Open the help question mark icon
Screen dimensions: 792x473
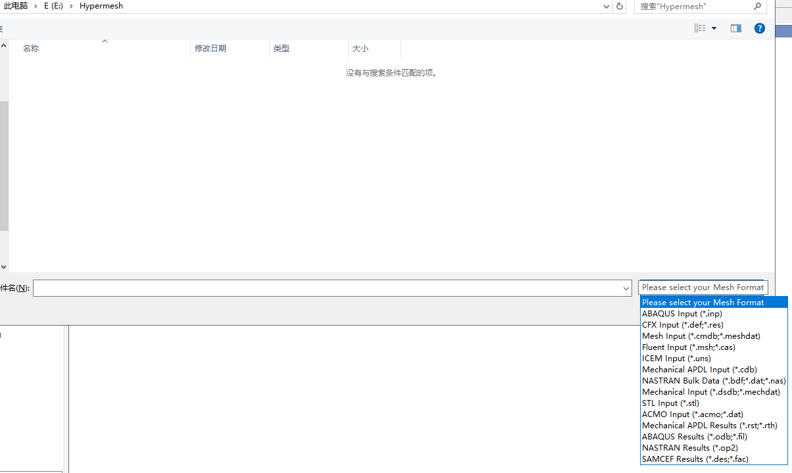[x=760, y=28]
